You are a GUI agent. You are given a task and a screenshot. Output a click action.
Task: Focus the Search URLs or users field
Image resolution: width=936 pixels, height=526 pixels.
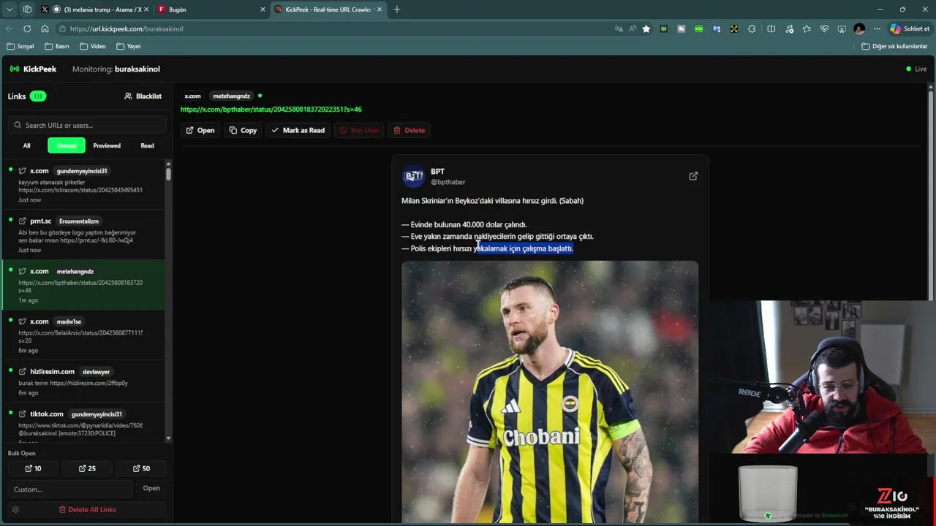(x=87, y=125)
